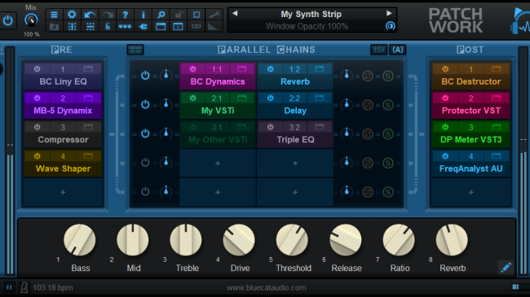Add plugin in empty Pre slot plus
Viewport: 530px width, 297px height.
(x=63, y=192)
